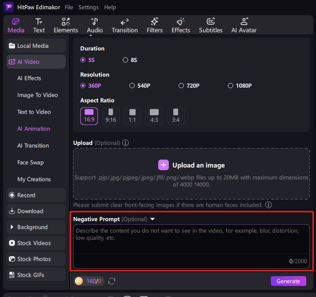Click the human faces info icon
Screen dimensions: 316x297
pos(269,205)
